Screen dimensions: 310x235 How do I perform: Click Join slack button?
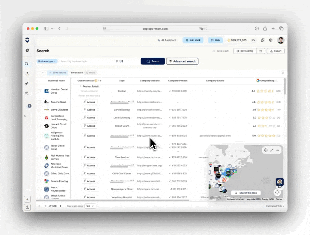[x=193, y=40]
